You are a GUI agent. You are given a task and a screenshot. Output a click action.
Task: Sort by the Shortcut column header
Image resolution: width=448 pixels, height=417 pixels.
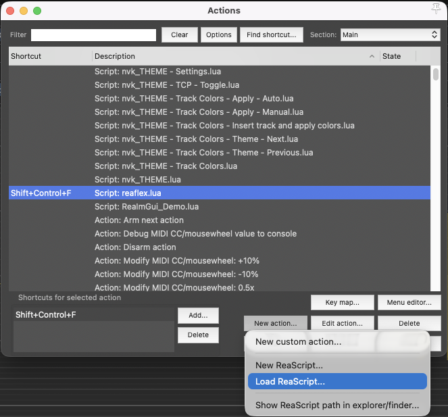50,56
